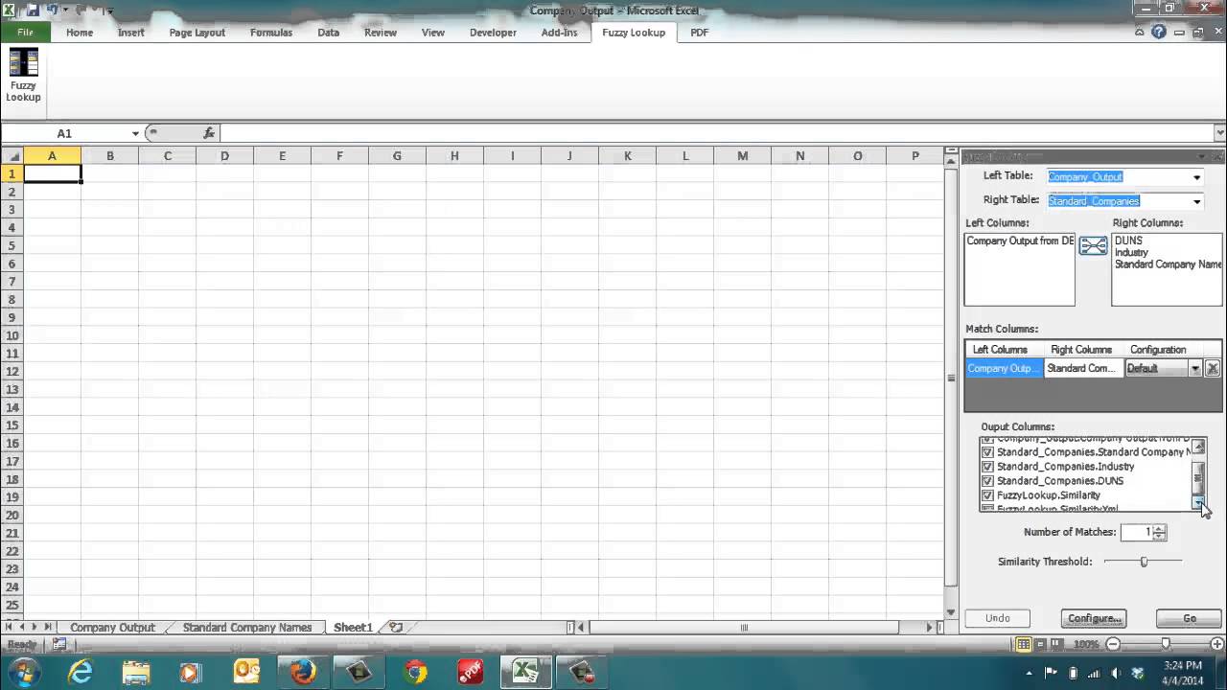Open the insert function fx icon

pyautogui.click(x=209, y=133)
